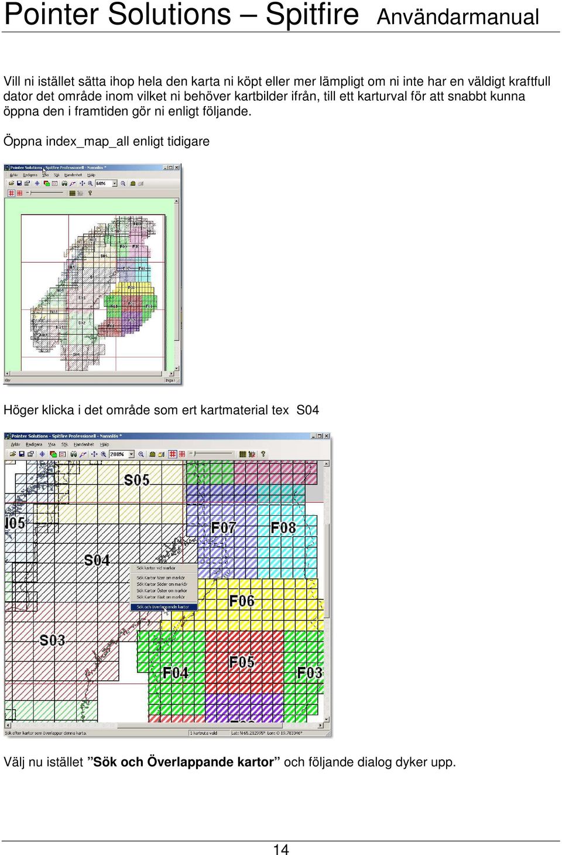Click the Lat/Lon coordinates in status bar
The width and height of the screenshot is (562, 855).
pyautogui.click(x=266, y=733)
